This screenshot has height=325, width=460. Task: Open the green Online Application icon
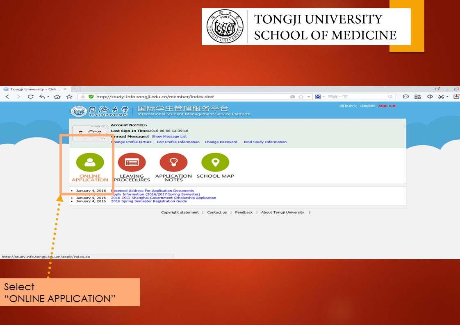90,162
